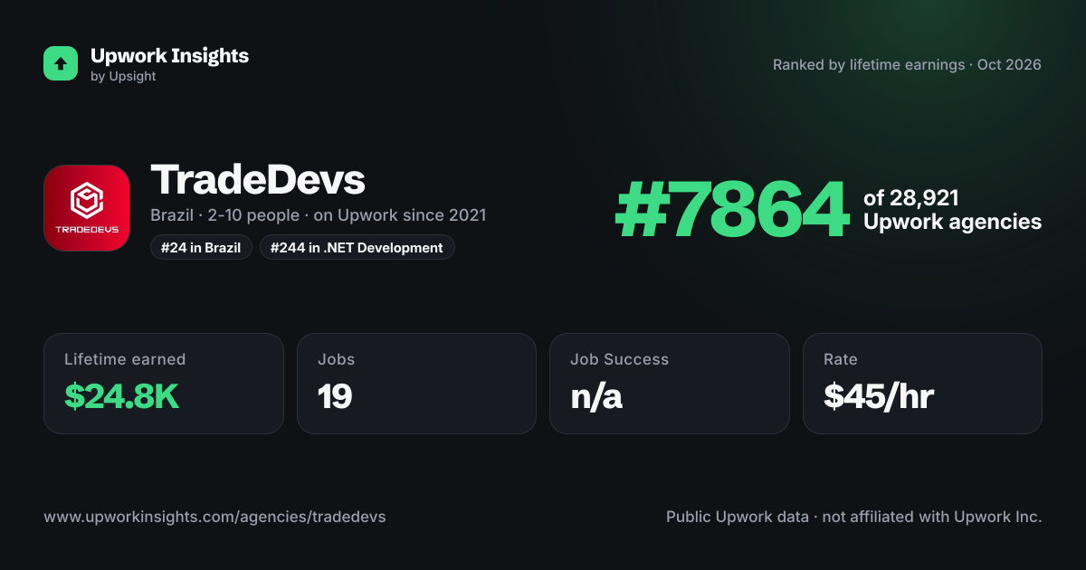Click "of 28,921 Upwork agencies" text
The image size is (1086, 570).
coord(952,210)
